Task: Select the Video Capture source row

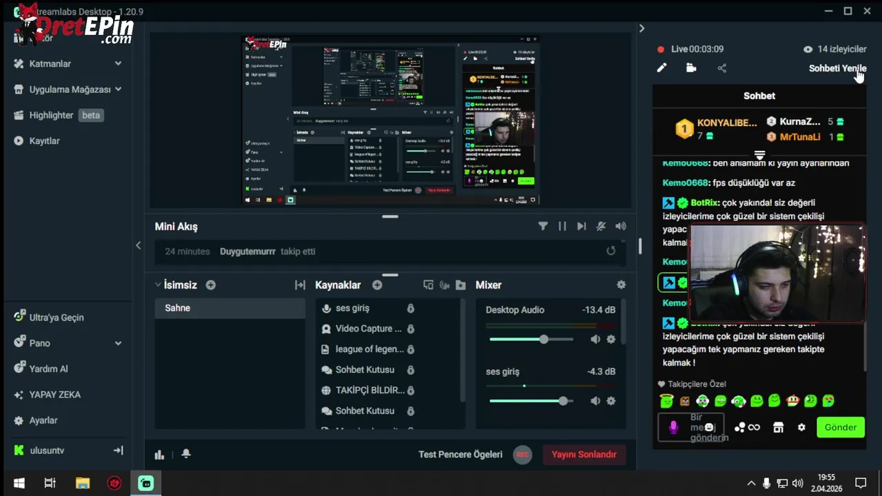Action: [x=368, y=329]
